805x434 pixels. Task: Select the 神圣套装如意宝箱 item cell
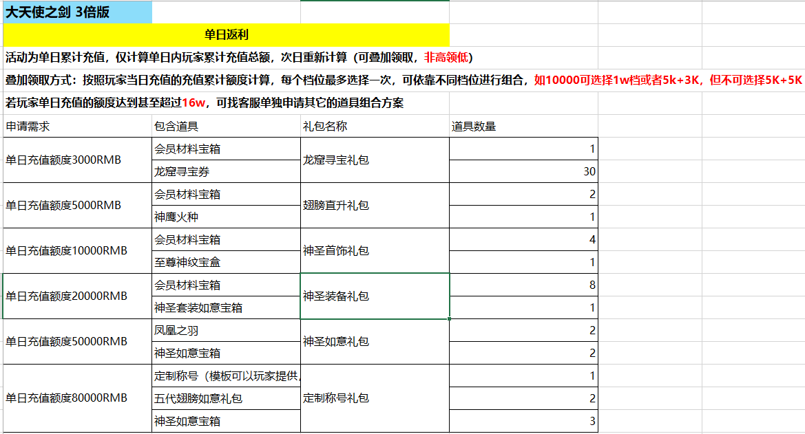point(227,307)
